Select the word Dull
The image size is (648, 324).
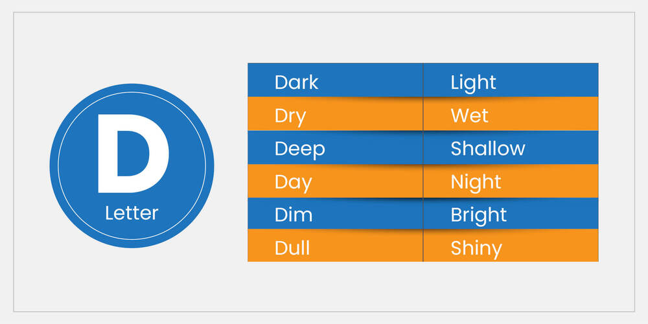pos(292,248)
